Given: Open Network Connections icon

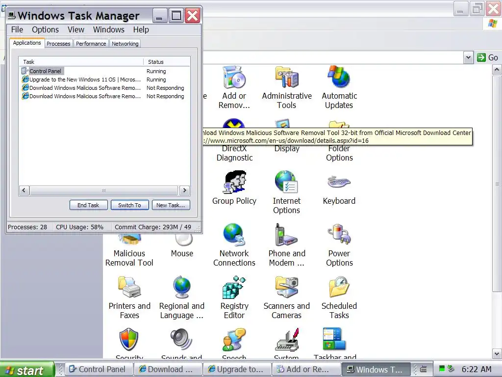Looking at the screenshot, I should (x=234, y=235).
